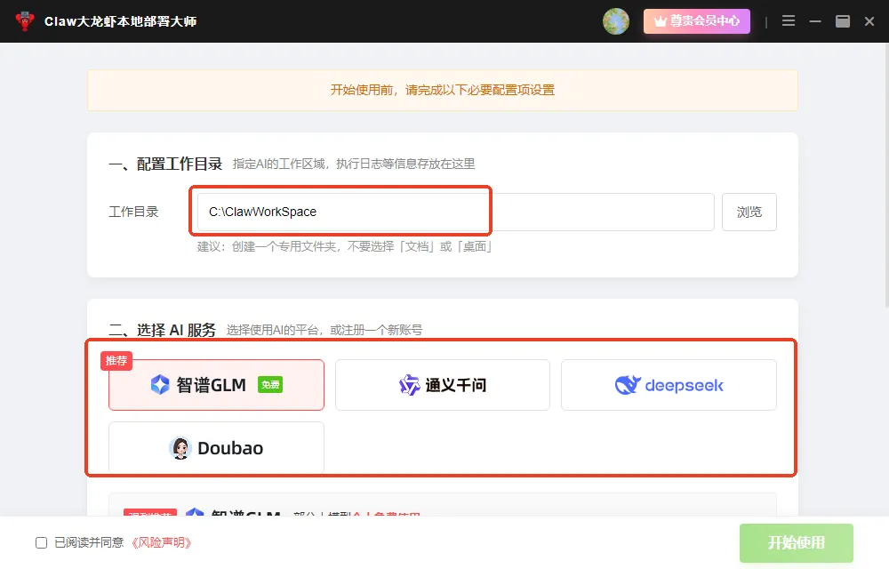The image size is (889, 569).
Task: Open the 《风险声明》 link
Action: tap(161, 543)
